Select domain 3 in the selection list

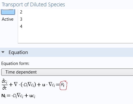click(21, 19)
